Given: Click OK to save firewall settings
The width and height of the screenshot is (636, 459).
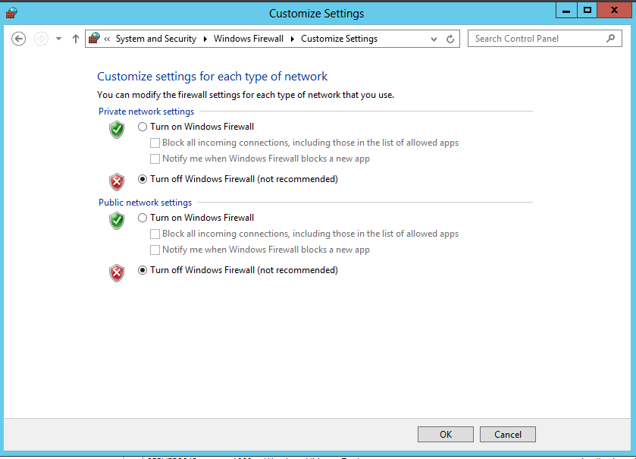Looking at the screenshot, I should click(x=446, y=434).
